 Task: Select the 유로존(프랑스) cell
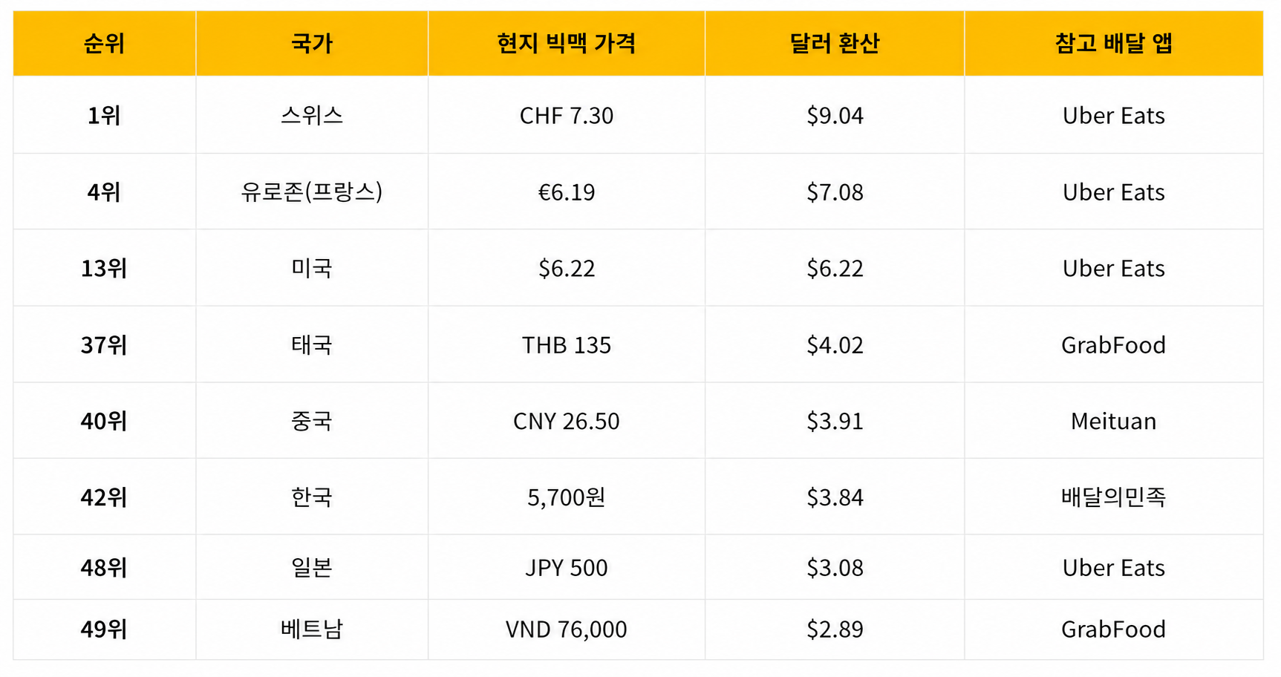pos(312,192)
